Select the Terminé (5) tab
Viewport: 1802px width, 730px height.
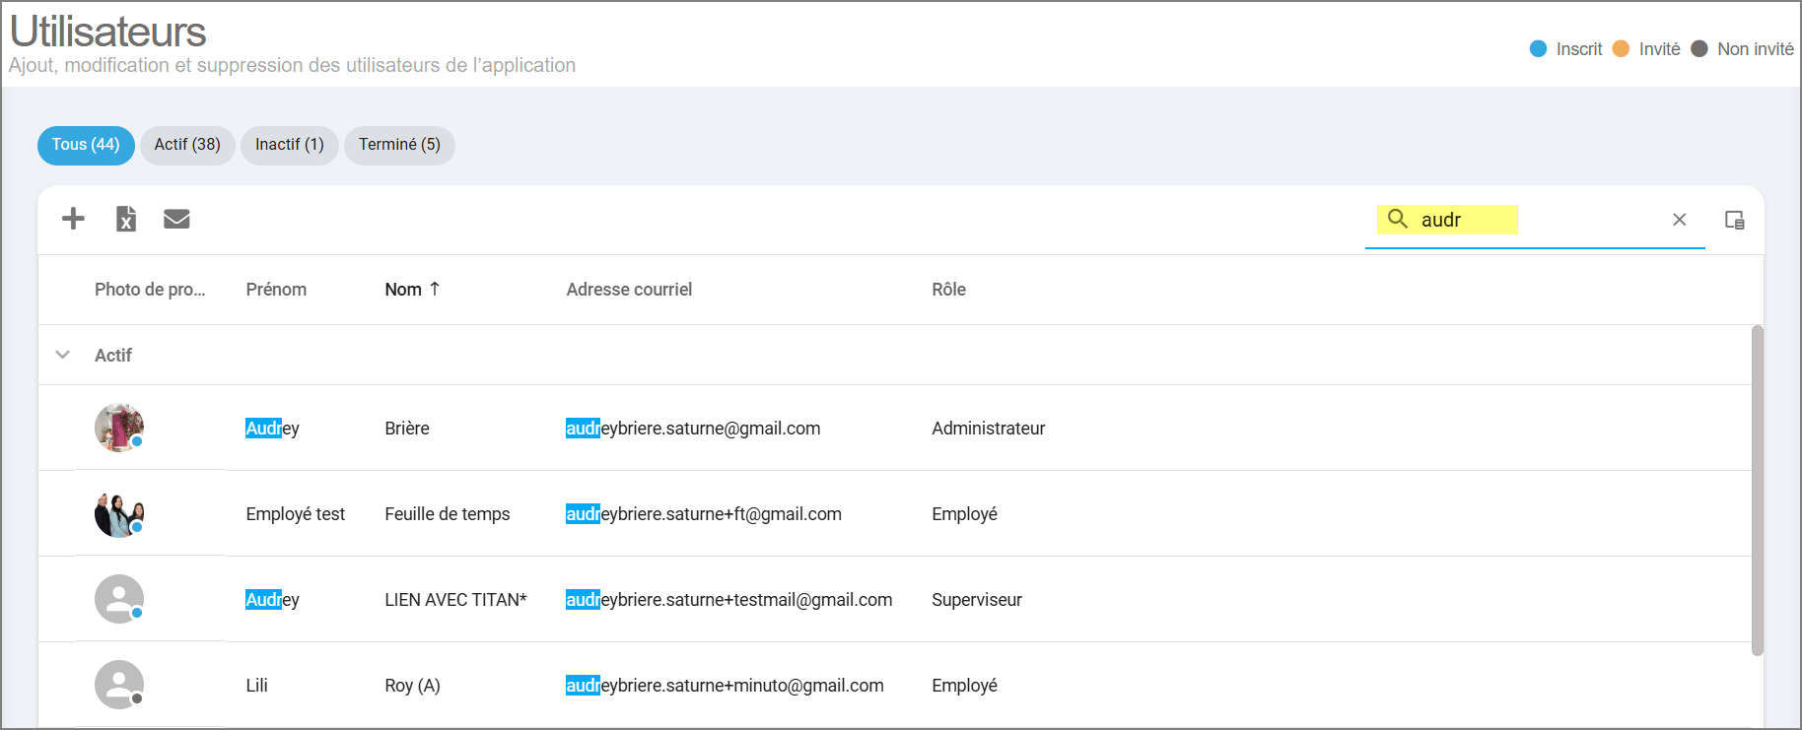coord(399,145)
